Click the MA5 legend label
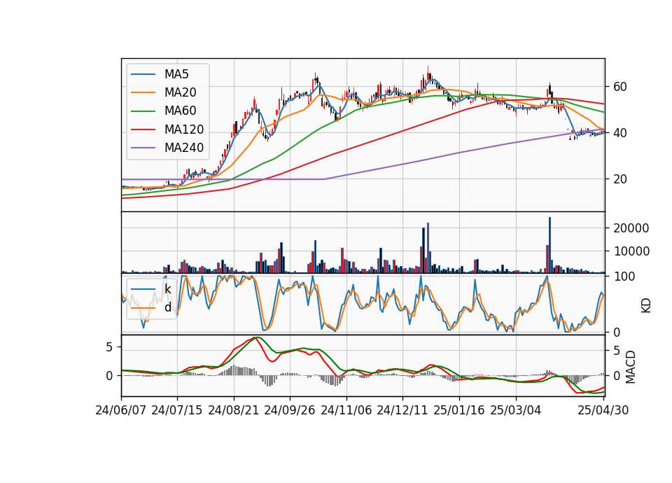Screen dimensions: 672x483 pos(176,74)
